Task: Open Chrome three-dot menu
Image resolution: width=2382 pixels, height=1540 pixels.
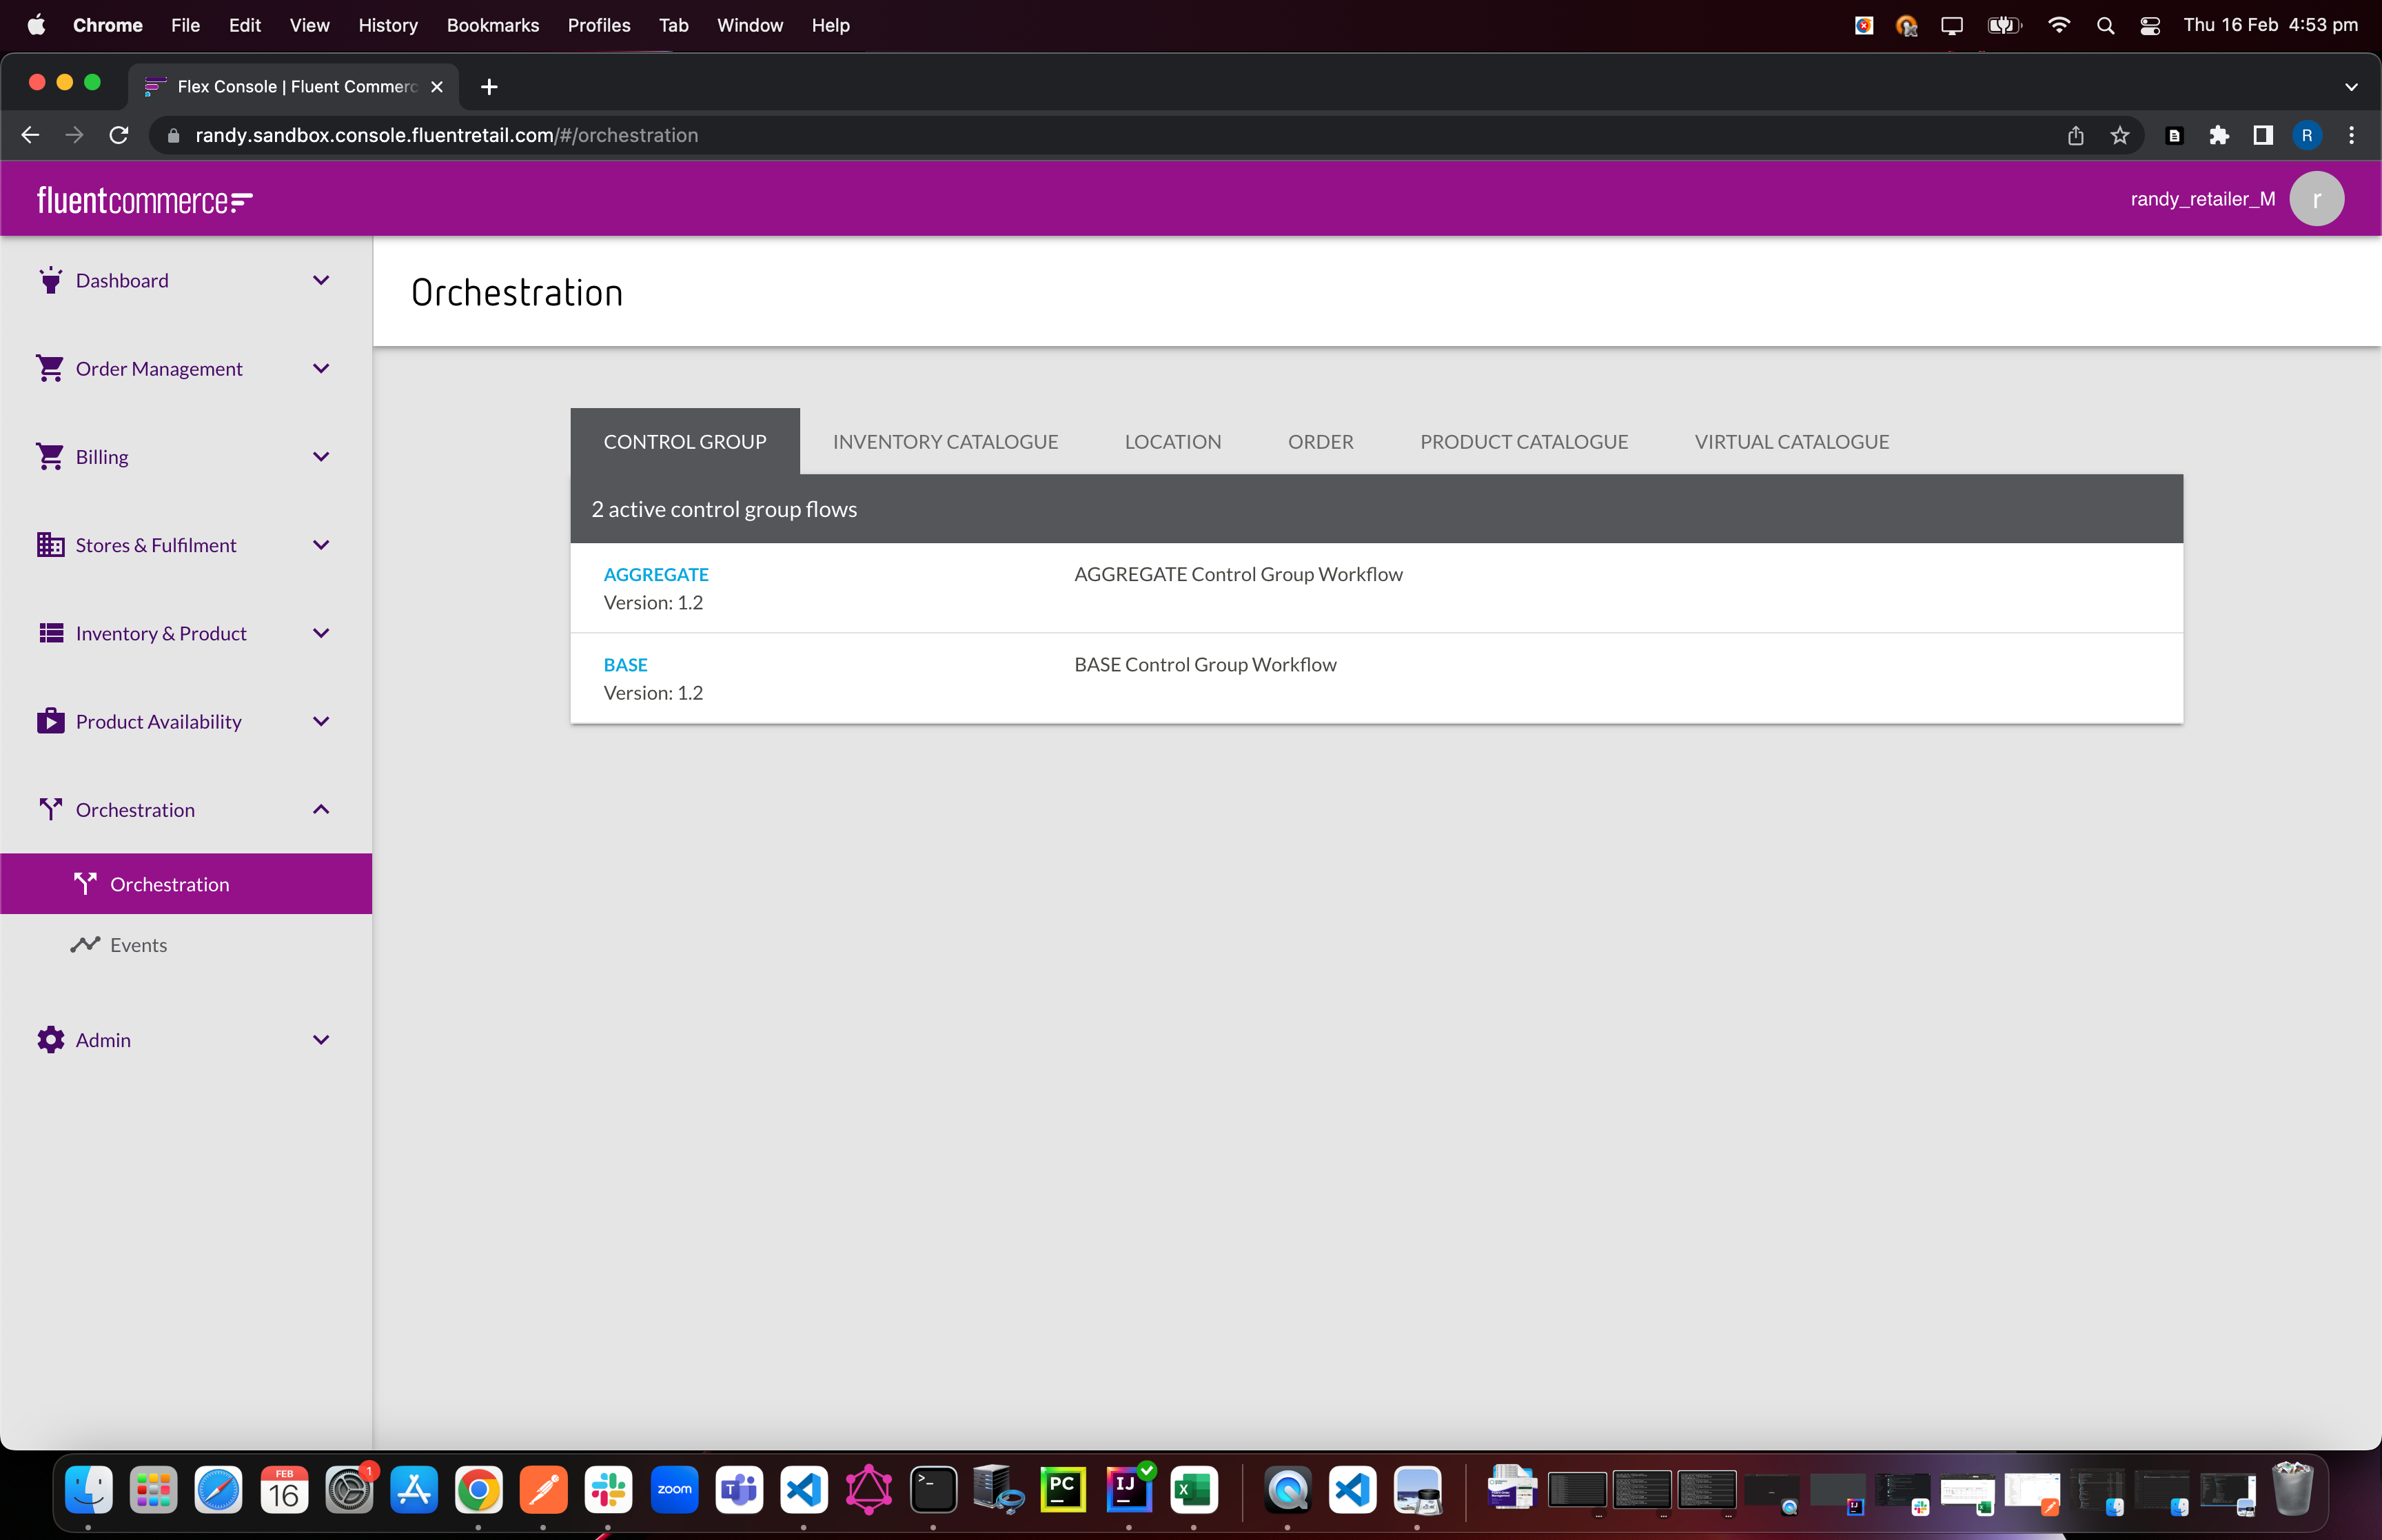Action: [x=2351, y=135]
